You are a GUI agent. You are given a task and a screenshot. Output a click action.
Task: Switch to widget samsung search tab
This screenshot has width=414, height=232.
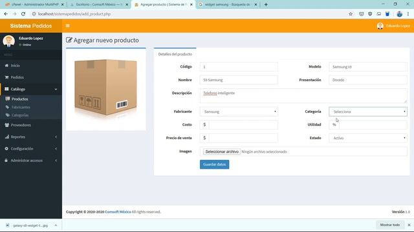coord(227,5)
